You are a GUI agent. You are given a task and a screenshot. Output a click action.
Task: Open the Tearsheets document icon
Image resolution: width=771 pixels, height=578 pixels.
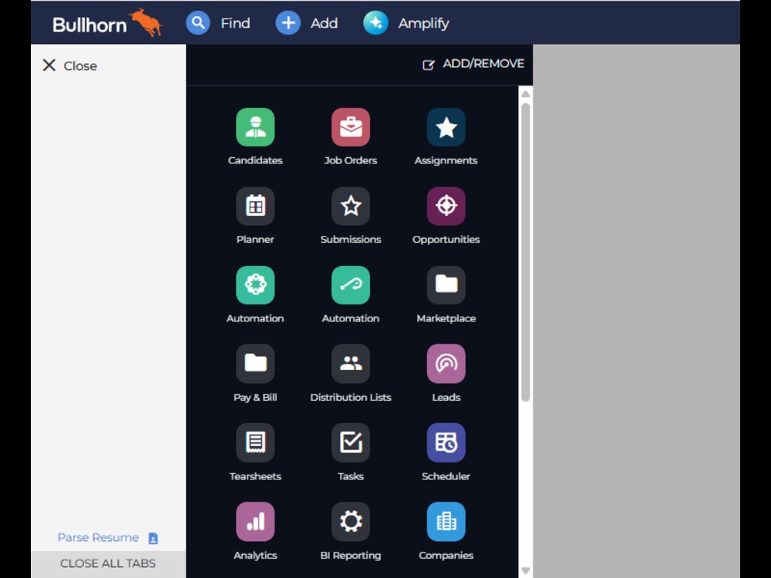click(255, 443)
